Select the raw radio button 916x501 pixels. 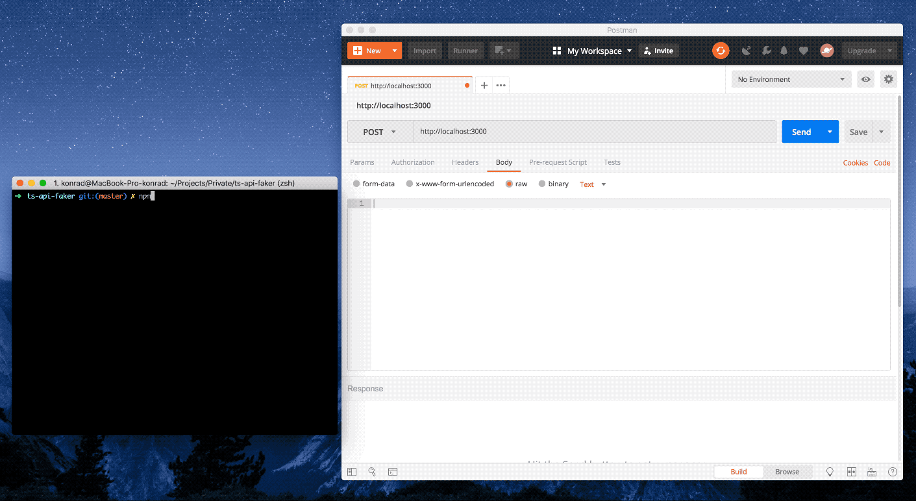pos(510,184)
